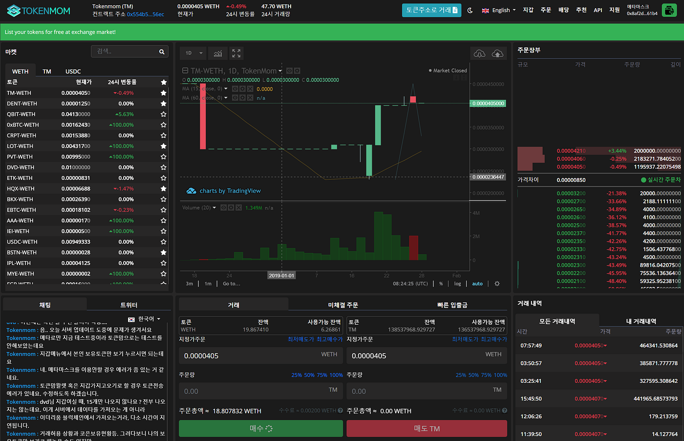Star the PVT-WETH market row

tap(164, 157)
